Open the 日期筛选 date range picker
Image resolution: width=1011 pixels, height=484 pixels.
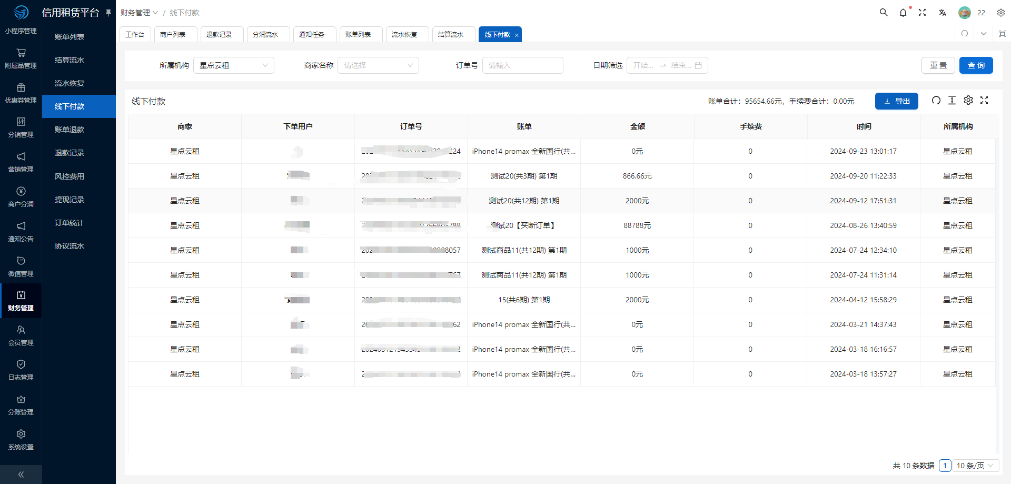(x=667, y=65)
